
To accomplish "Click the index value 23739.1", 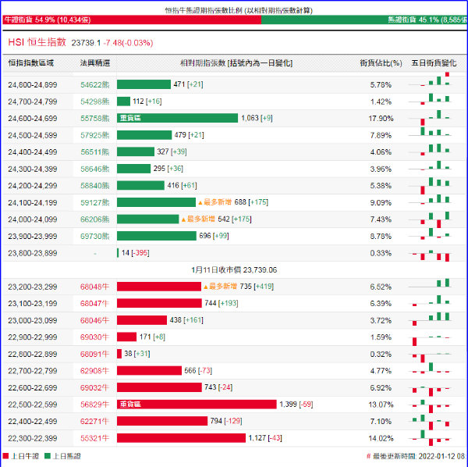I will pos(86,43).
